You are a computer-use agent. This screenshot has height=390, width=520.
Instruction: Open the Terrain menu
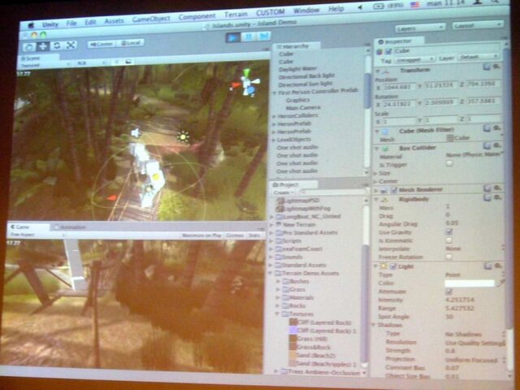tap(236, 15)
